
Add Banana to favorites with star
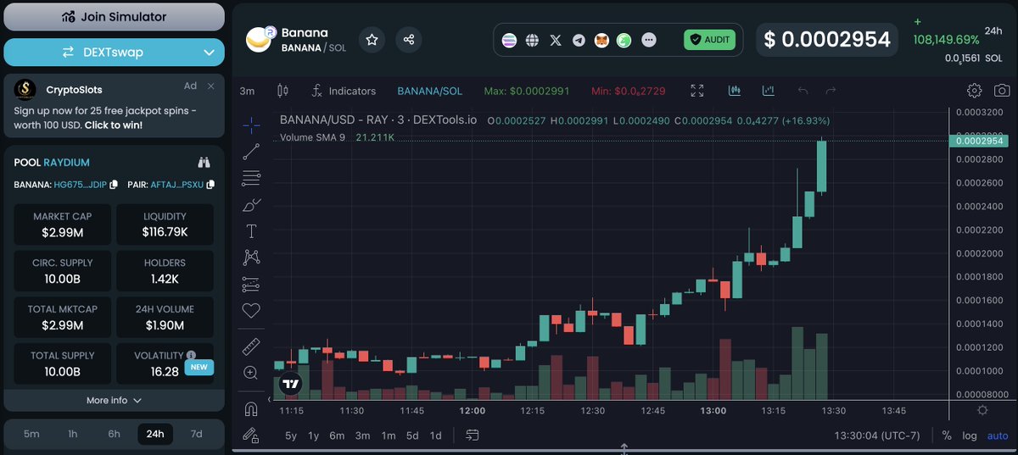coord(372,40)
